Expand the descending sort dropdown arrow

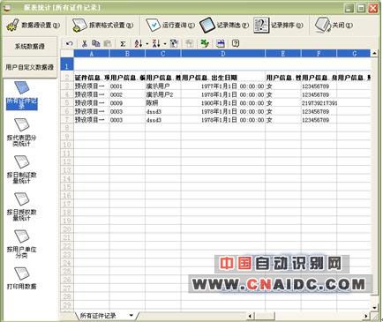(165, 44)
